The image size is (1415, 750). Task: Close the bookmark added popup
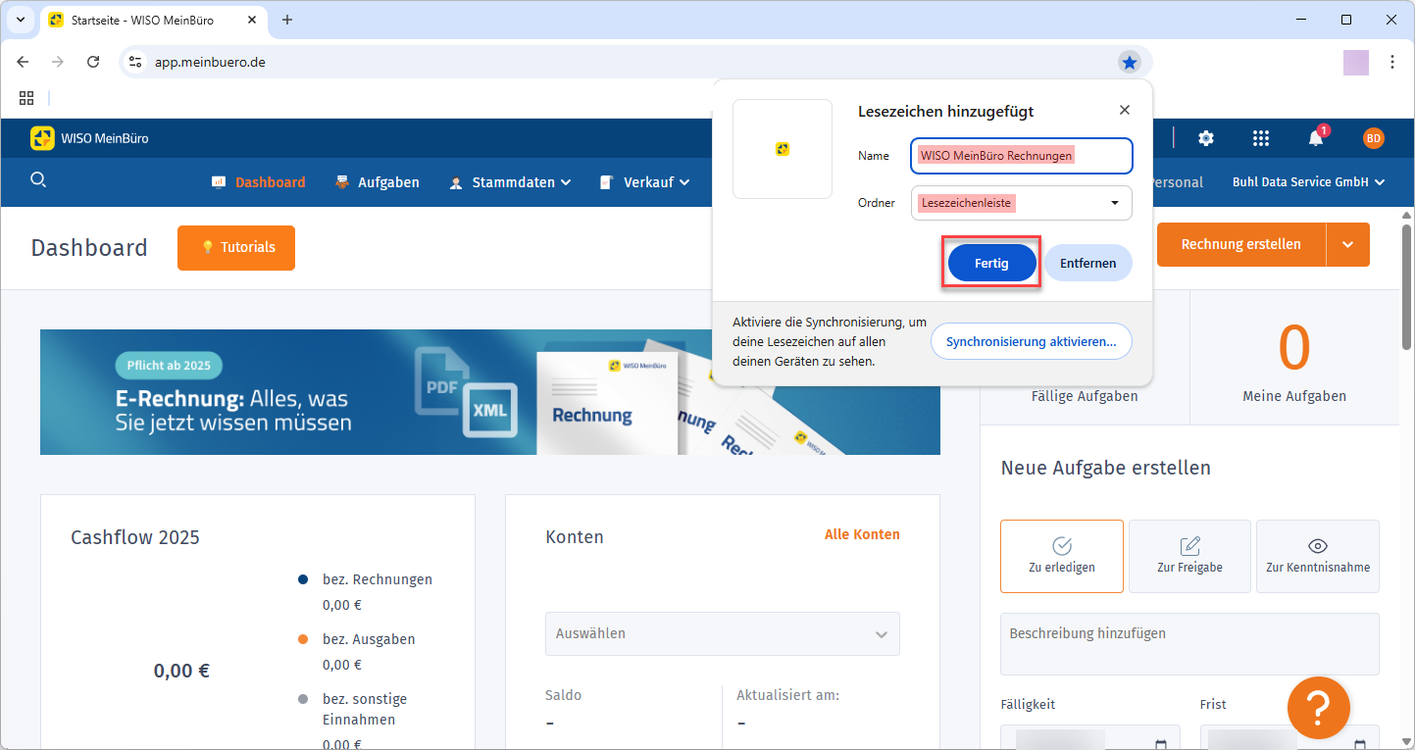1125,111
